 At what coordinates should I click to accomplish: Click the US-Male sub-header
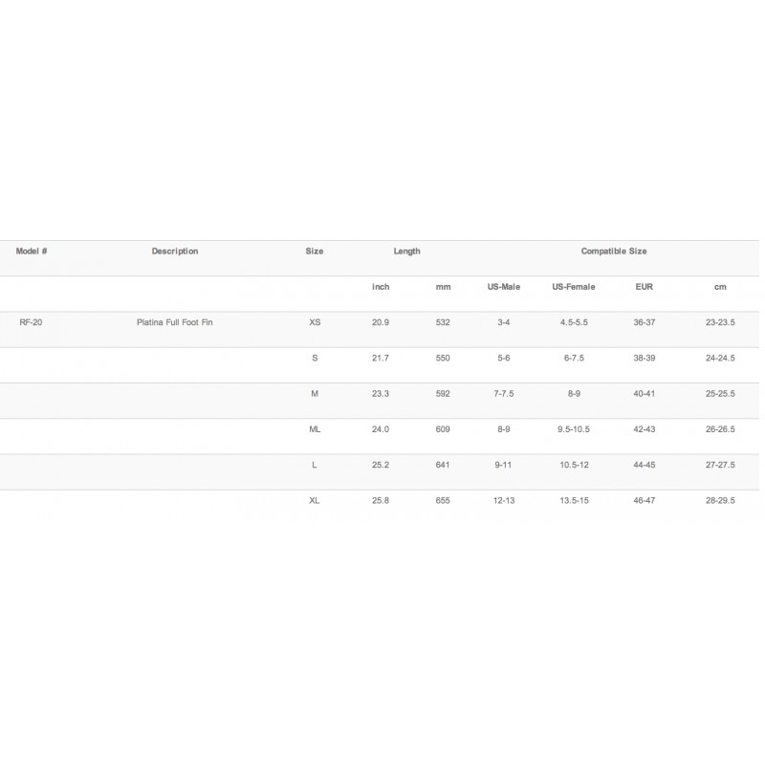504,287
